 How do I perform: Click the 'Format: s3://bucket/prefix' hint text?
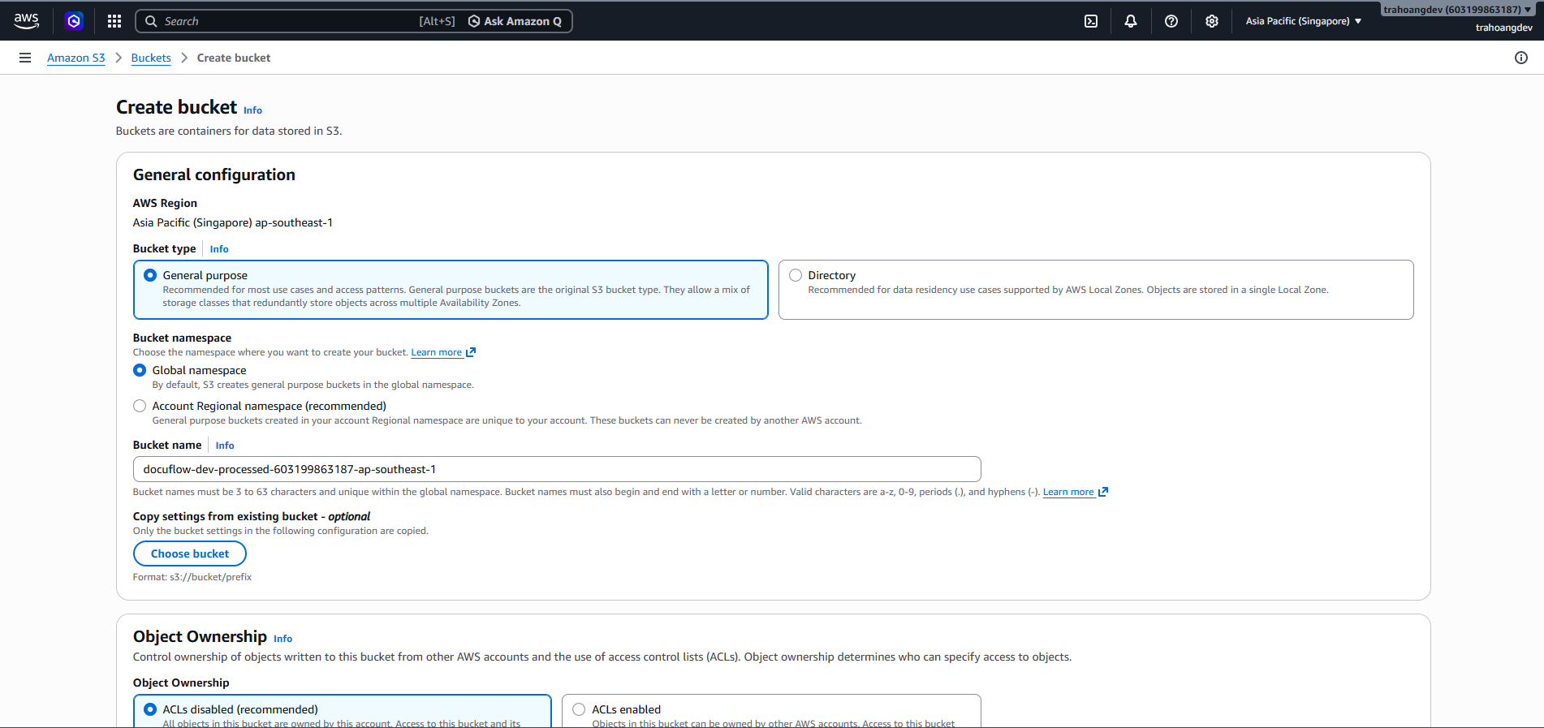pyautogui.click(x=192, y=577)
